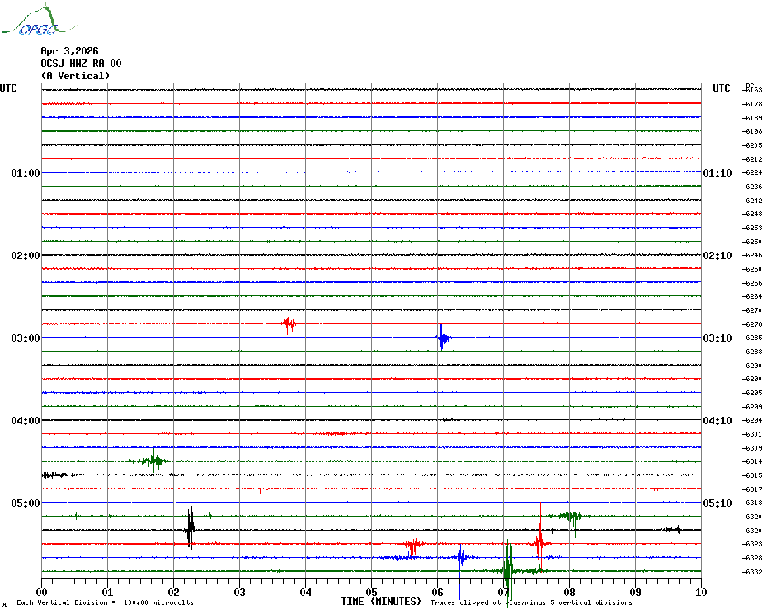Select the 03:10 time label on right axis
767x614 pixels.
pyautogui.click(x=717, y=338)
